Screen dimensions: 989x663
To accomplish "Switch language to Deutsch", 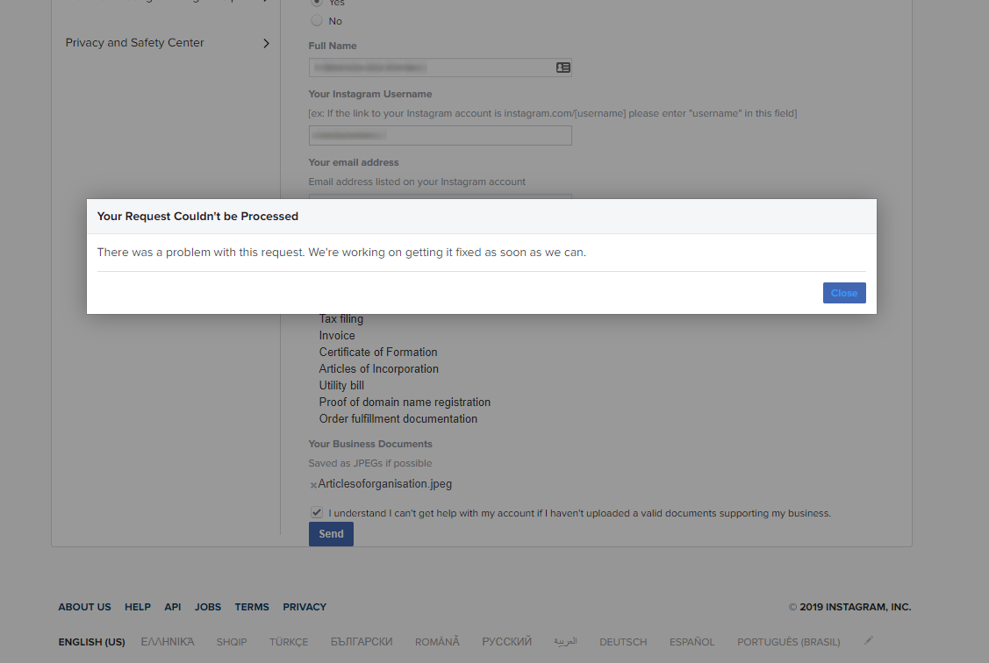I will click(623, 642).
